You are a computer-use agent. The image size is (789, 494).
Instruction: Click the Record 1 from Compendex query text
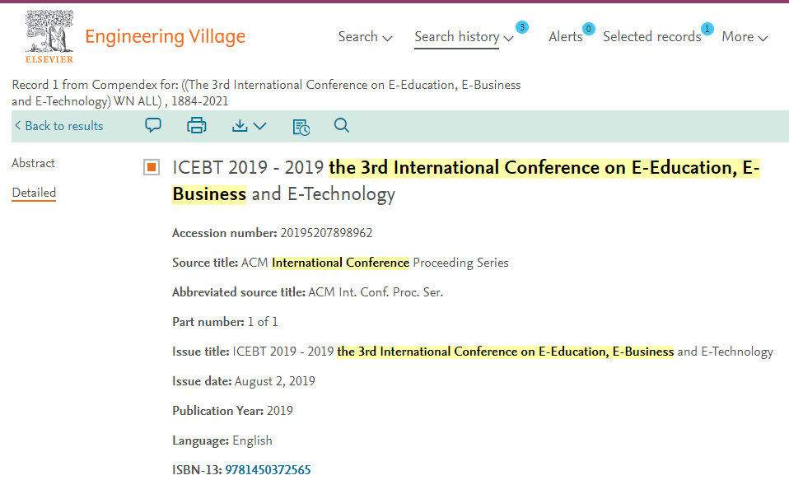(266, 93)
